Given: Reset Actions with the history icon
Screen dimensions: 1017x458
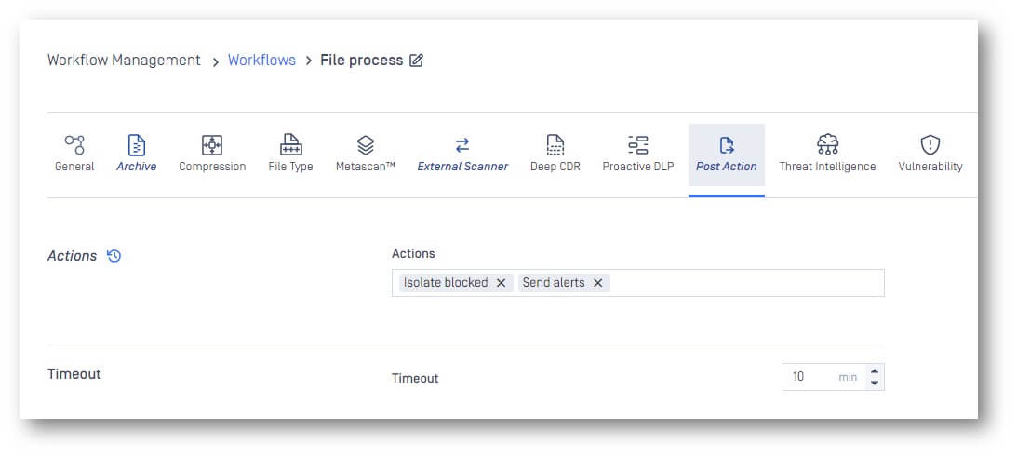Looking at the screenshot, I should [114, 256].
